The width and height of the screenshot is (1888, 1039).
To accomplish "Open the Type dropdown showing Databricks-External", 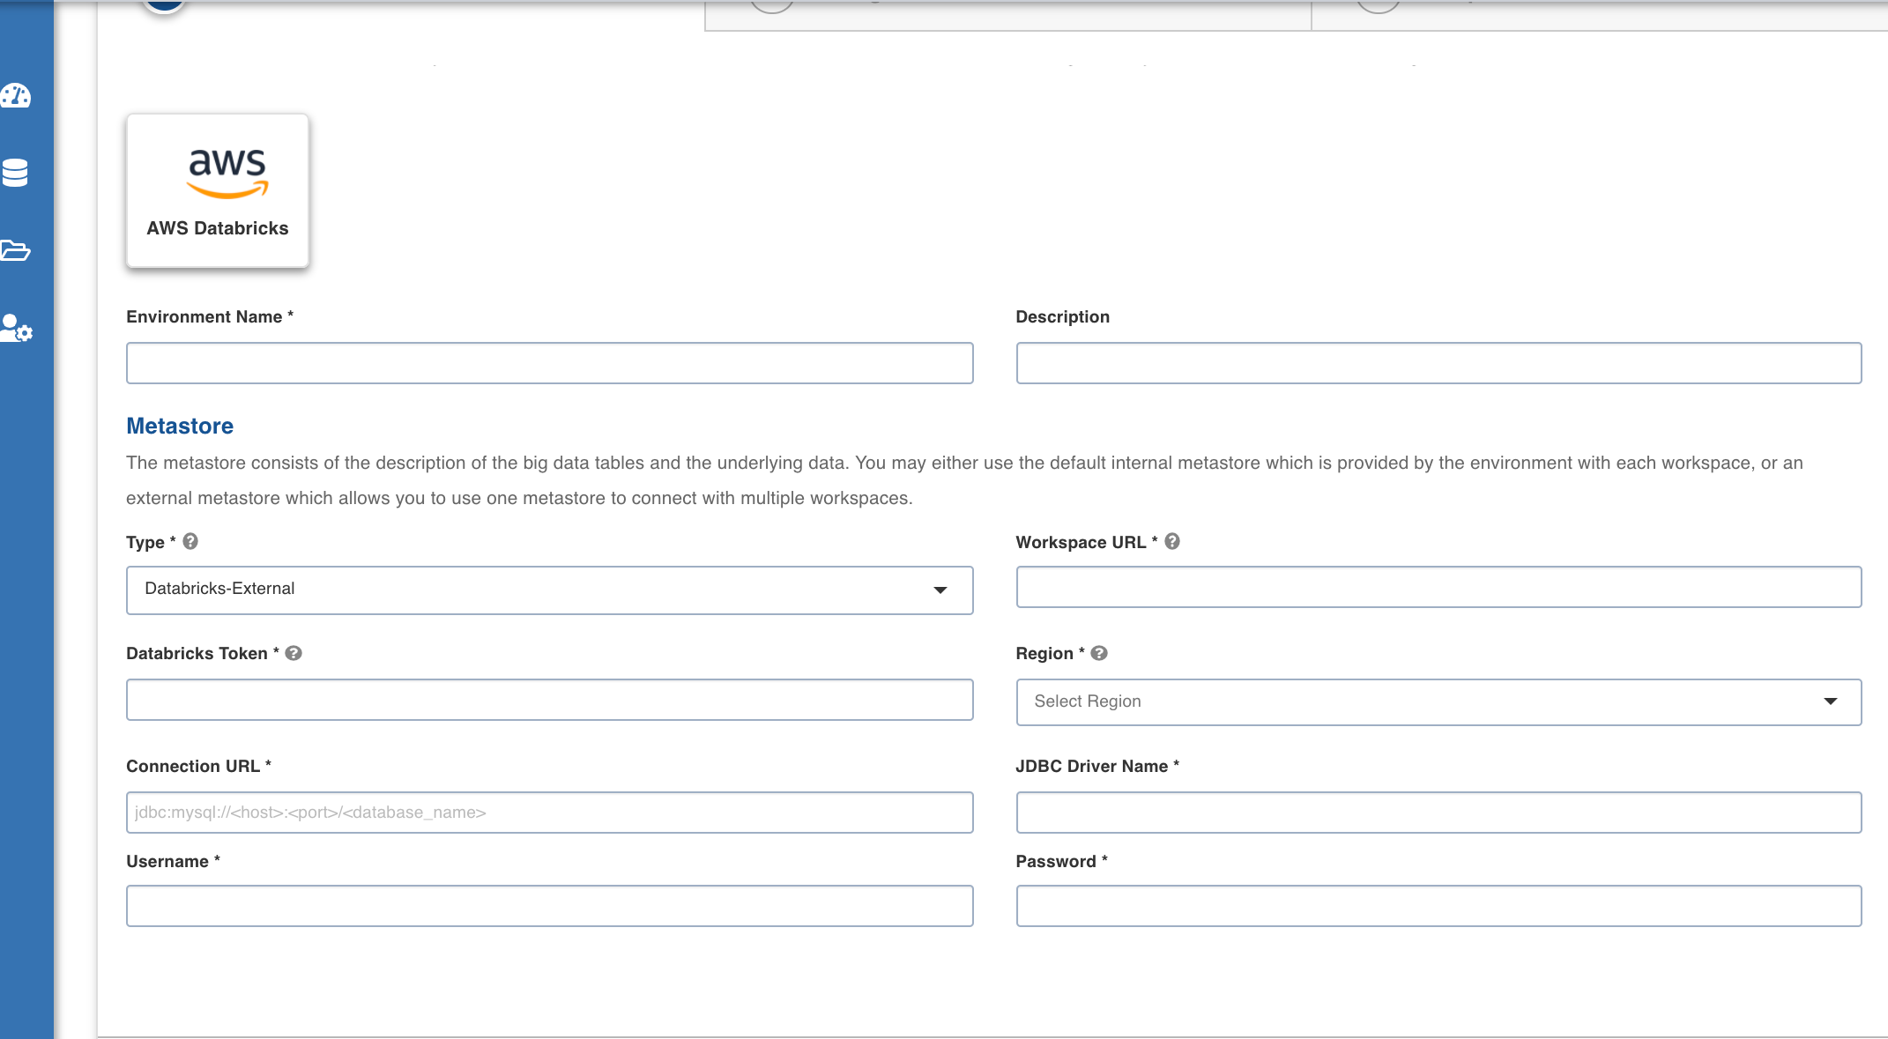I will (550, 590).
